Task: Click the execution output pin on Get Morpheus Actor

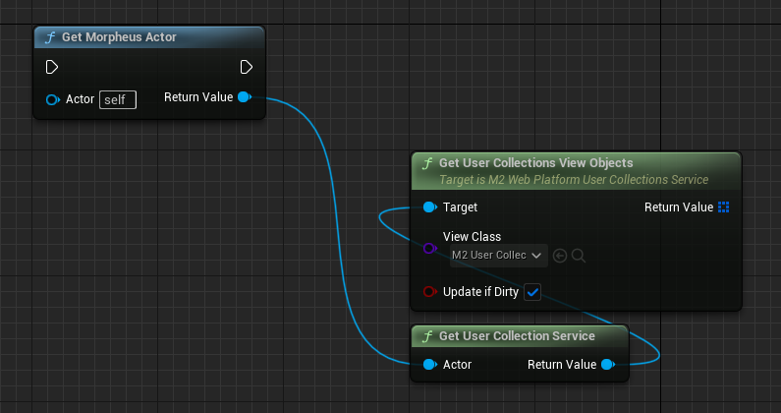Action: [x=247, y=67]
